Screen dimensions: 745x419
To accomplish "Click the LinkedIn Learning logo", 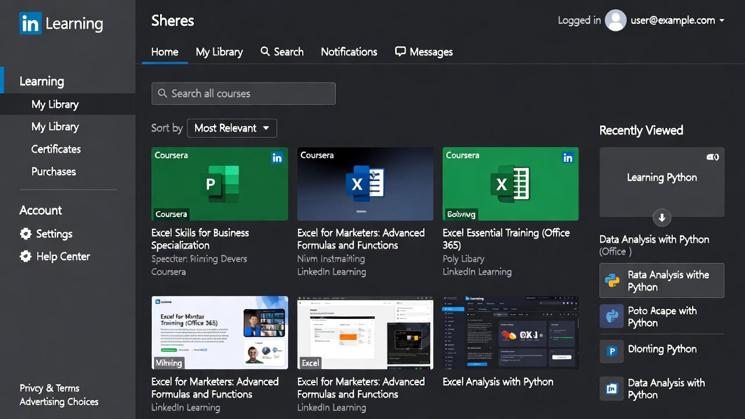I will [61, 24].
